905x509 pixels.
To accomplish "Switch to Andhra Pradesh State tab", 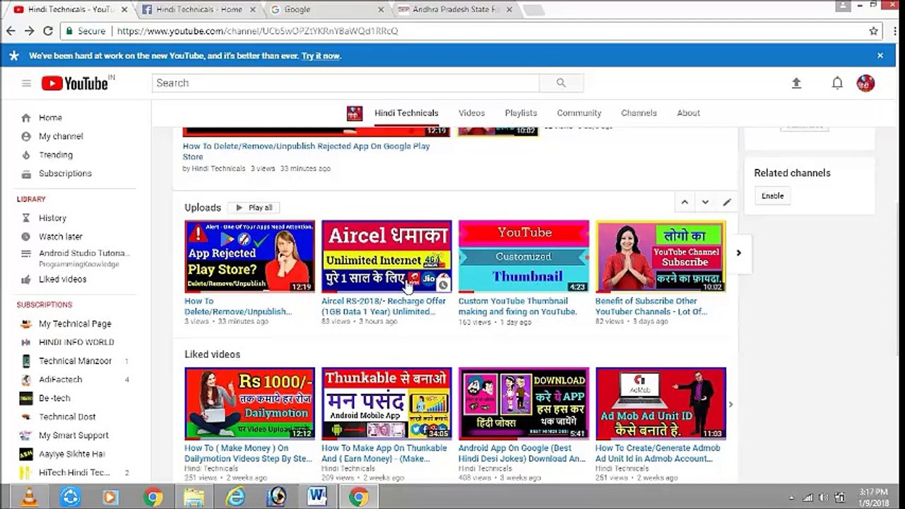I will 456,9.
